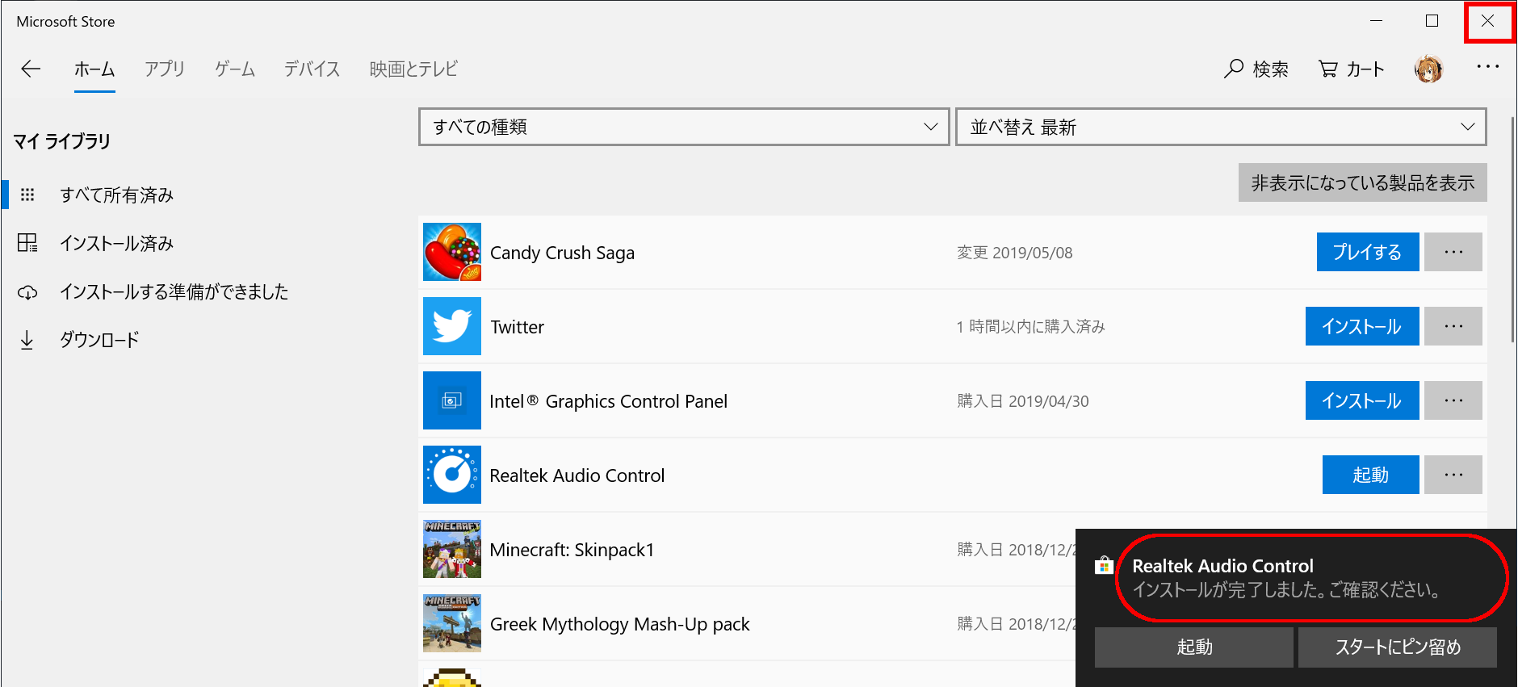Click the 1 時間以内に購入済み text
Viewport: 1518px width, 687px height.
[x=1031, y=327]
